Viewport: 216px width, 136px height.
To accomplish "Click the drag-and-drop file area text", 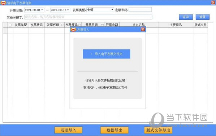I will (x=105, y=80).
